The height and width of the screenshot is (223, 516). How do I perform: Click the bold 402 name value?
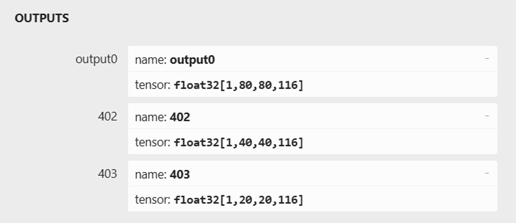(x=180, y=118)
